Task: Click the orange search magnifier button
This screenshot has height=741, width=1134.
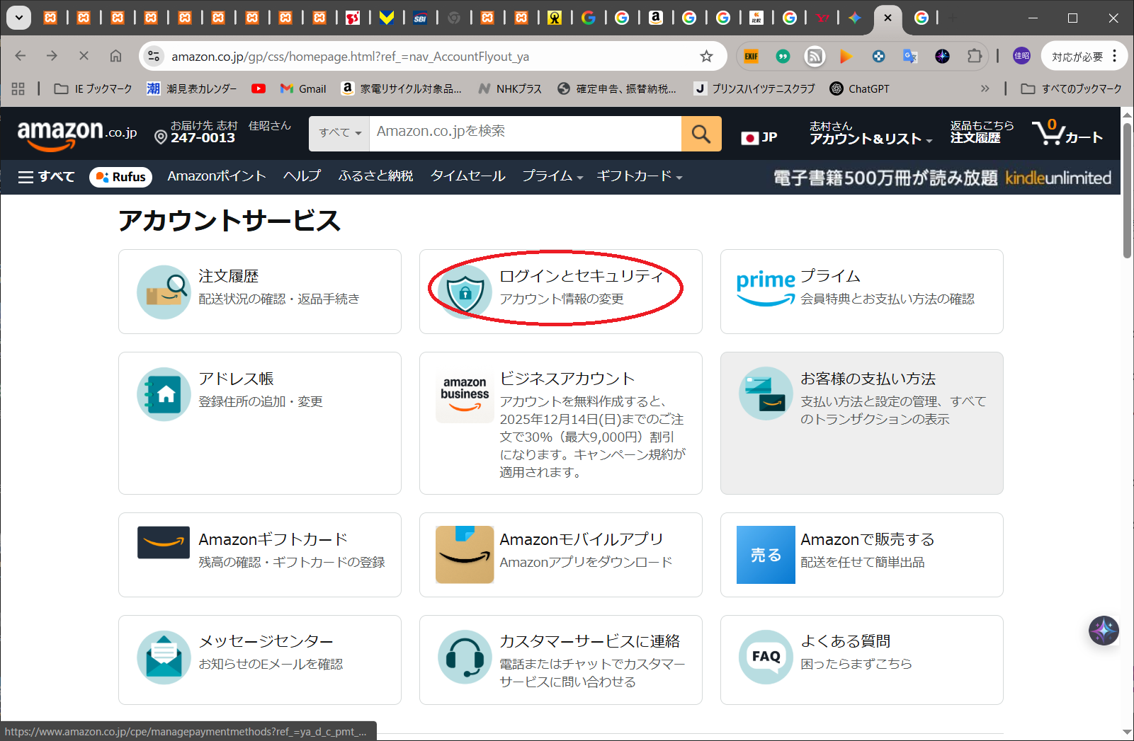Action: [701, 134]
